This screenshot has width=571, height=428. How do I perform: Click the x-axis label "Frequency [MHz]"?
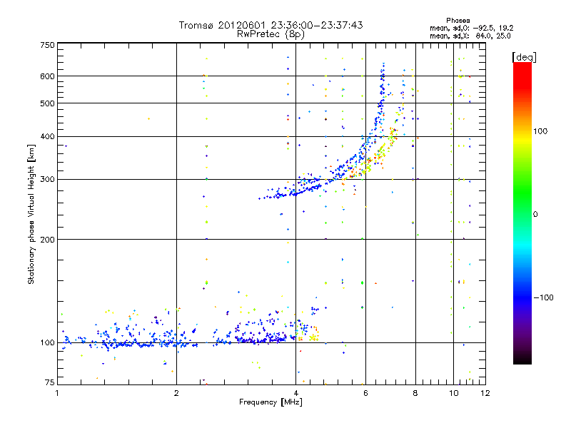coord(271,402)
